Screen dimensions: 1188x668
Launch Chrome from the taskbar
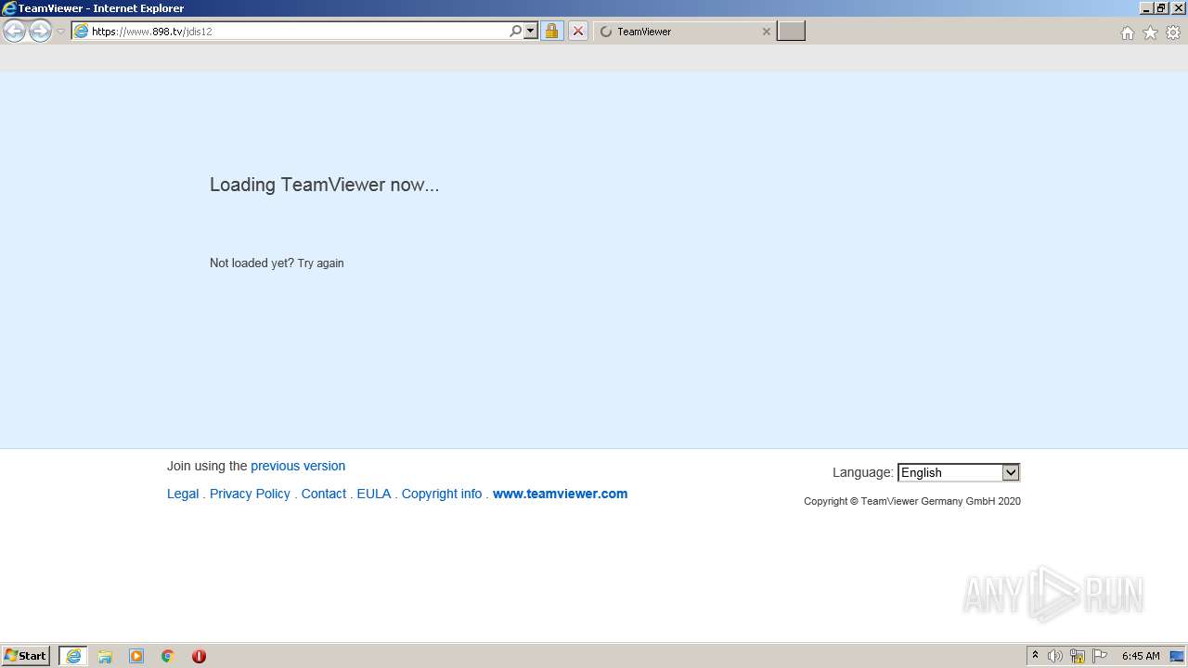(x=168, y=656)
